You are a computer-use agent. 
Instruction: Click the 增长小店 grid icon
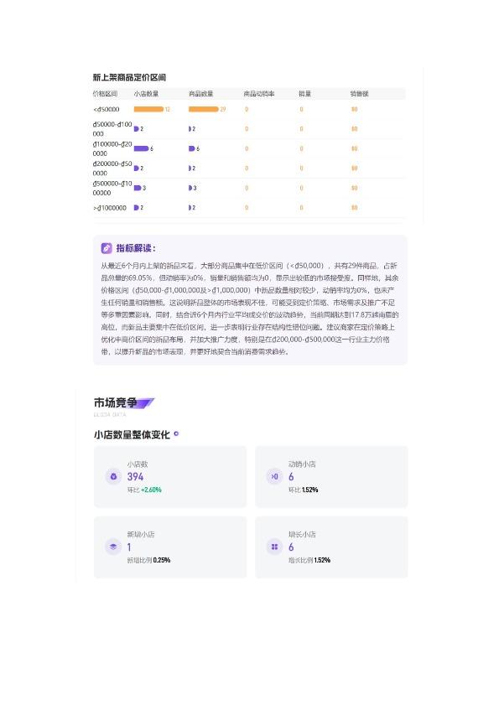point(274,547)
